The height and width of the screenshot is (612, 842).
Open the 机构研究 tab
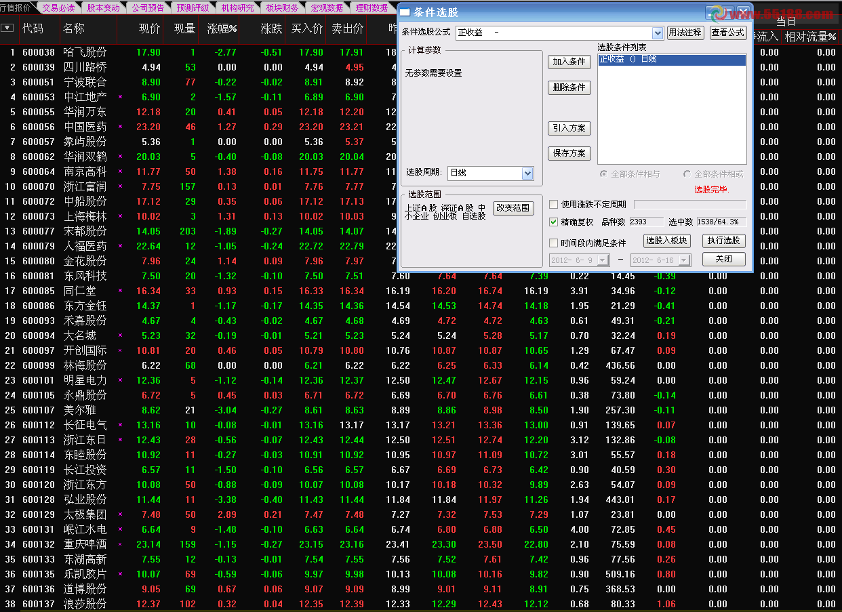[237, 8]
